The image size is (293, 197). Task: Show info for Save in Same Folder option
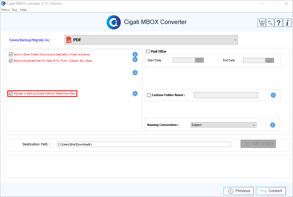pyautogui.click(x=135, y=55)
